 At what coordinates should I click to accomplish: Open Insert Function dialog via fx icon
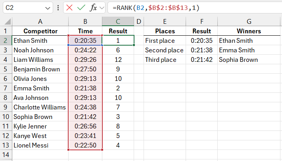[93, 8]
